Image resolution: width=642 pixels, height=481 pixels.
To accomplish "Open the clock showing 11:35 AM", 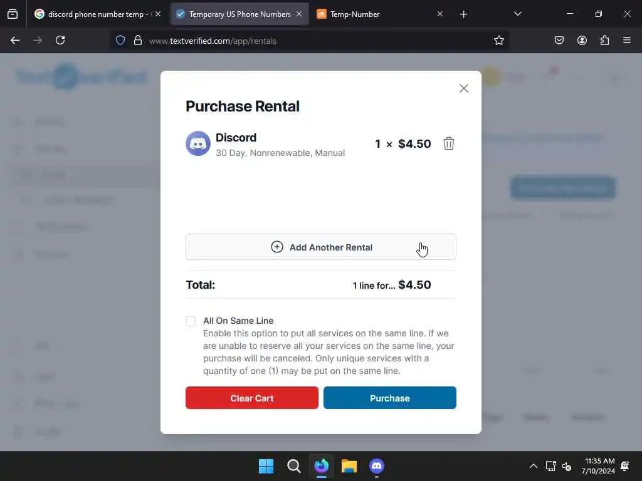I will [598, 466].
